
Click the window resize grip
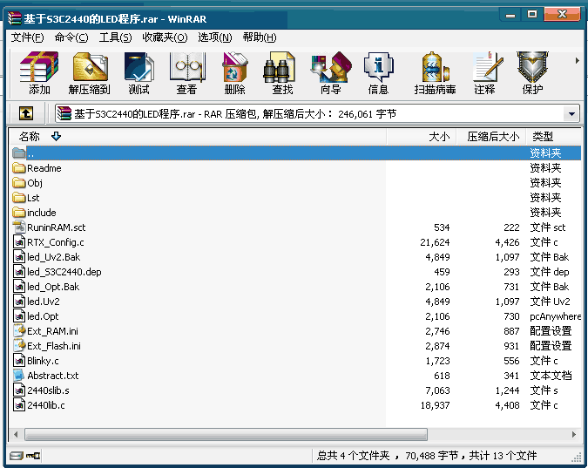577,458
